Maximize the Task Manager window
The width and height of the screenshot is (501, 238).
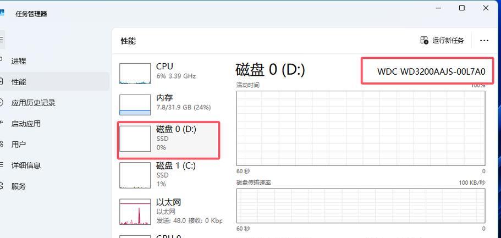click(x=462, y=8)
